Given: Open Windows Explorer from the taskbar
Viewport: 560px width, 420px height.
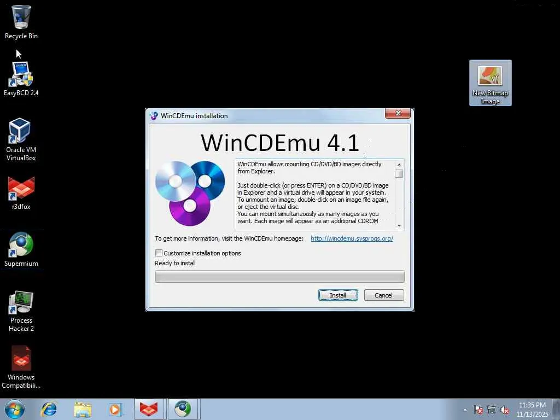Looking at the screenshot, I should coord(83,409).
